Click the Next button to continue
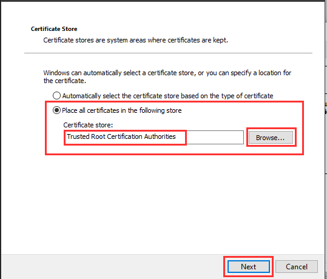The width and height of the screenshot is (327, 279). click(x=248, y=266)
